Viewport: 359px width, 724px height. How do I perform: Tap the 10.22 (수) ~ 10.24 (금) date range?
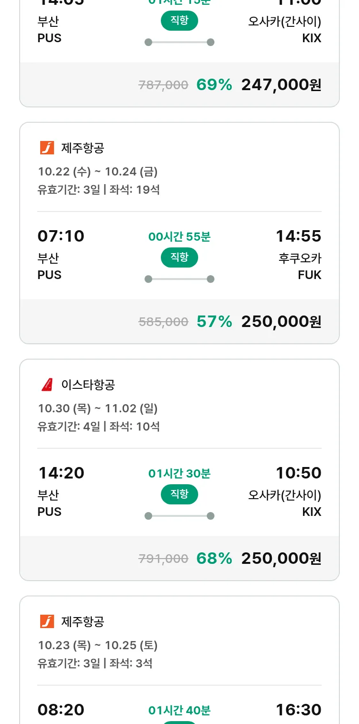98,171
